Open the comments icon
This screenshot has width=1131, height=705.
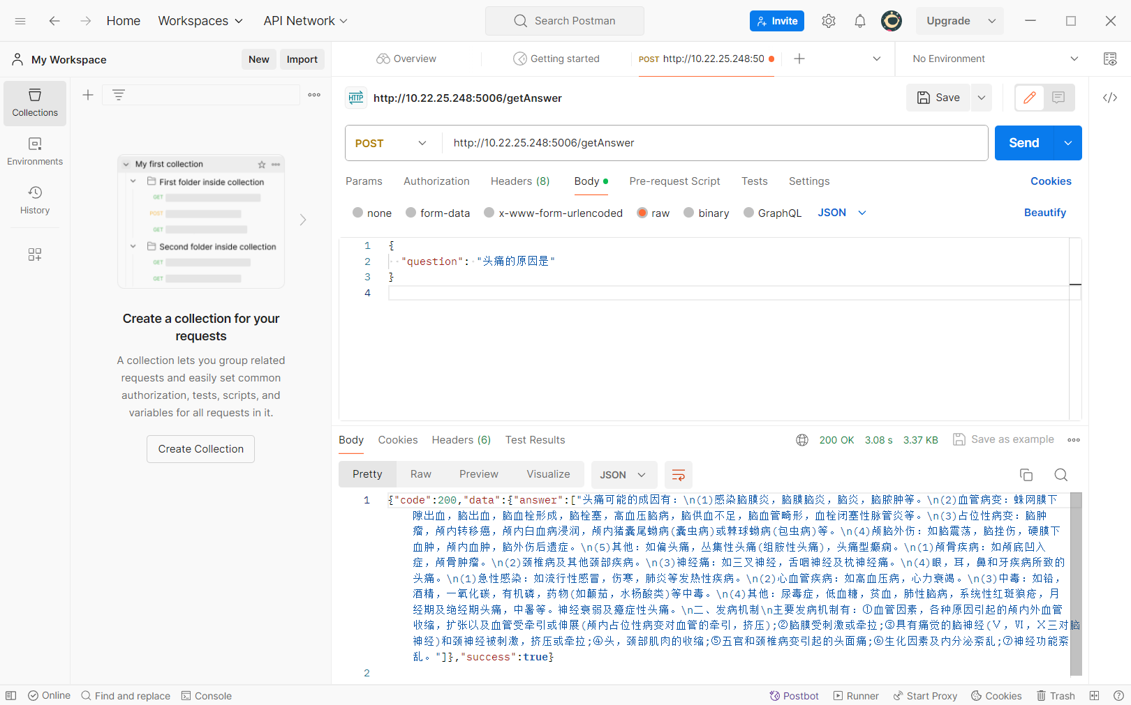click(1058, 98)
